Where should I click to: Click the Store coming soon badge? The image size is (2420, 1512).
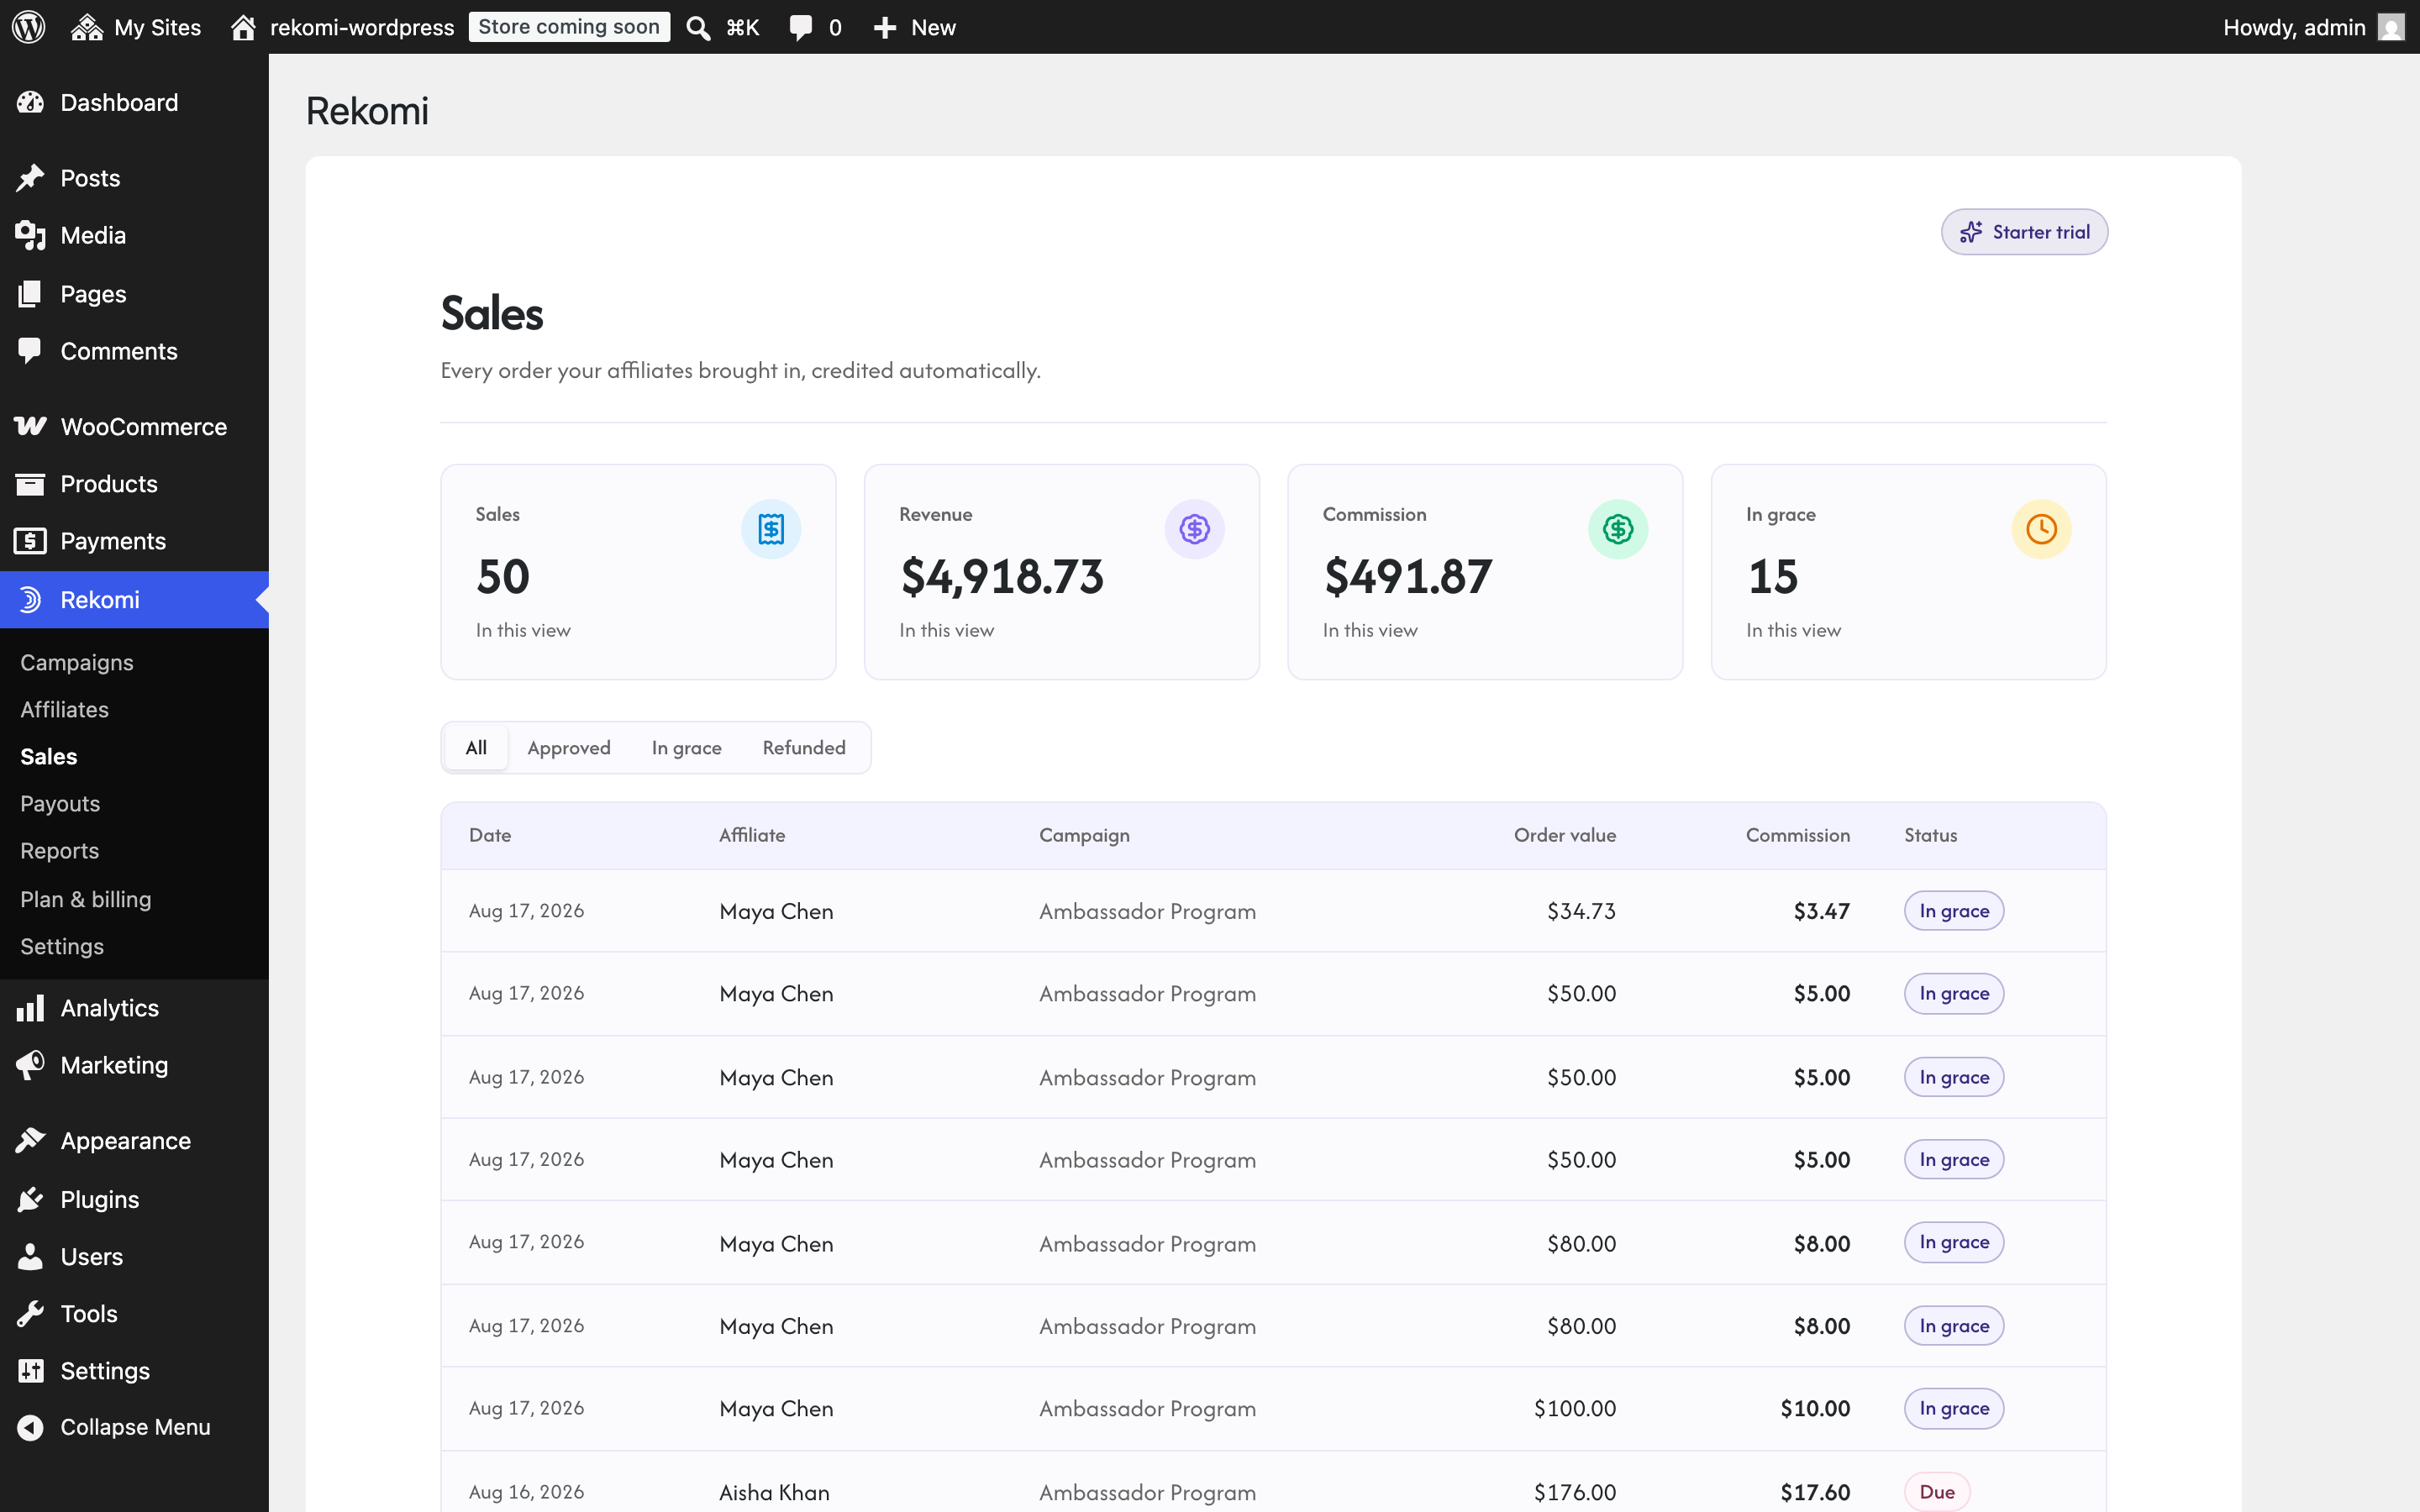[569, 27]
